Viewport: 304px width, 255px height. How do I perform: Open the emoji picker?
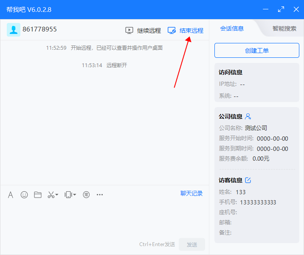(24, 195)
